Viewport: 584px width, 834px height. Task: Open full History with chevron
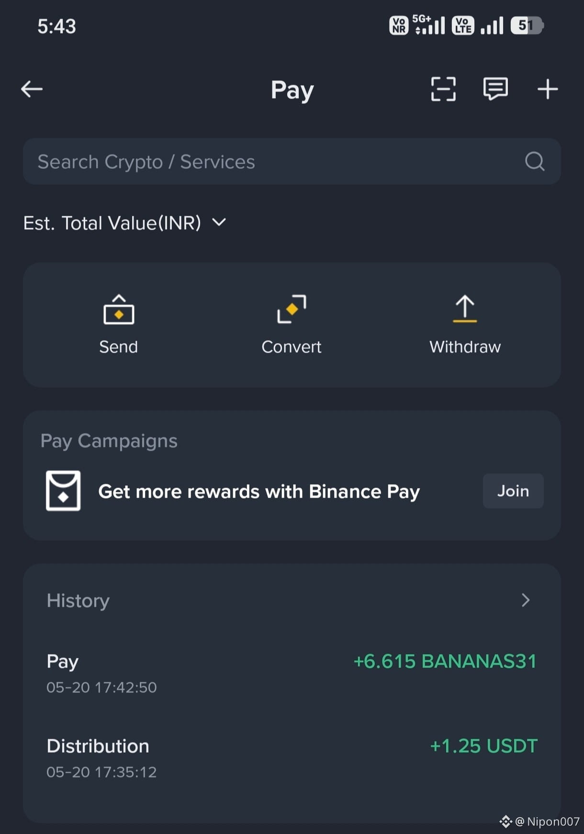pyautogui.click(x=526, y=600)
